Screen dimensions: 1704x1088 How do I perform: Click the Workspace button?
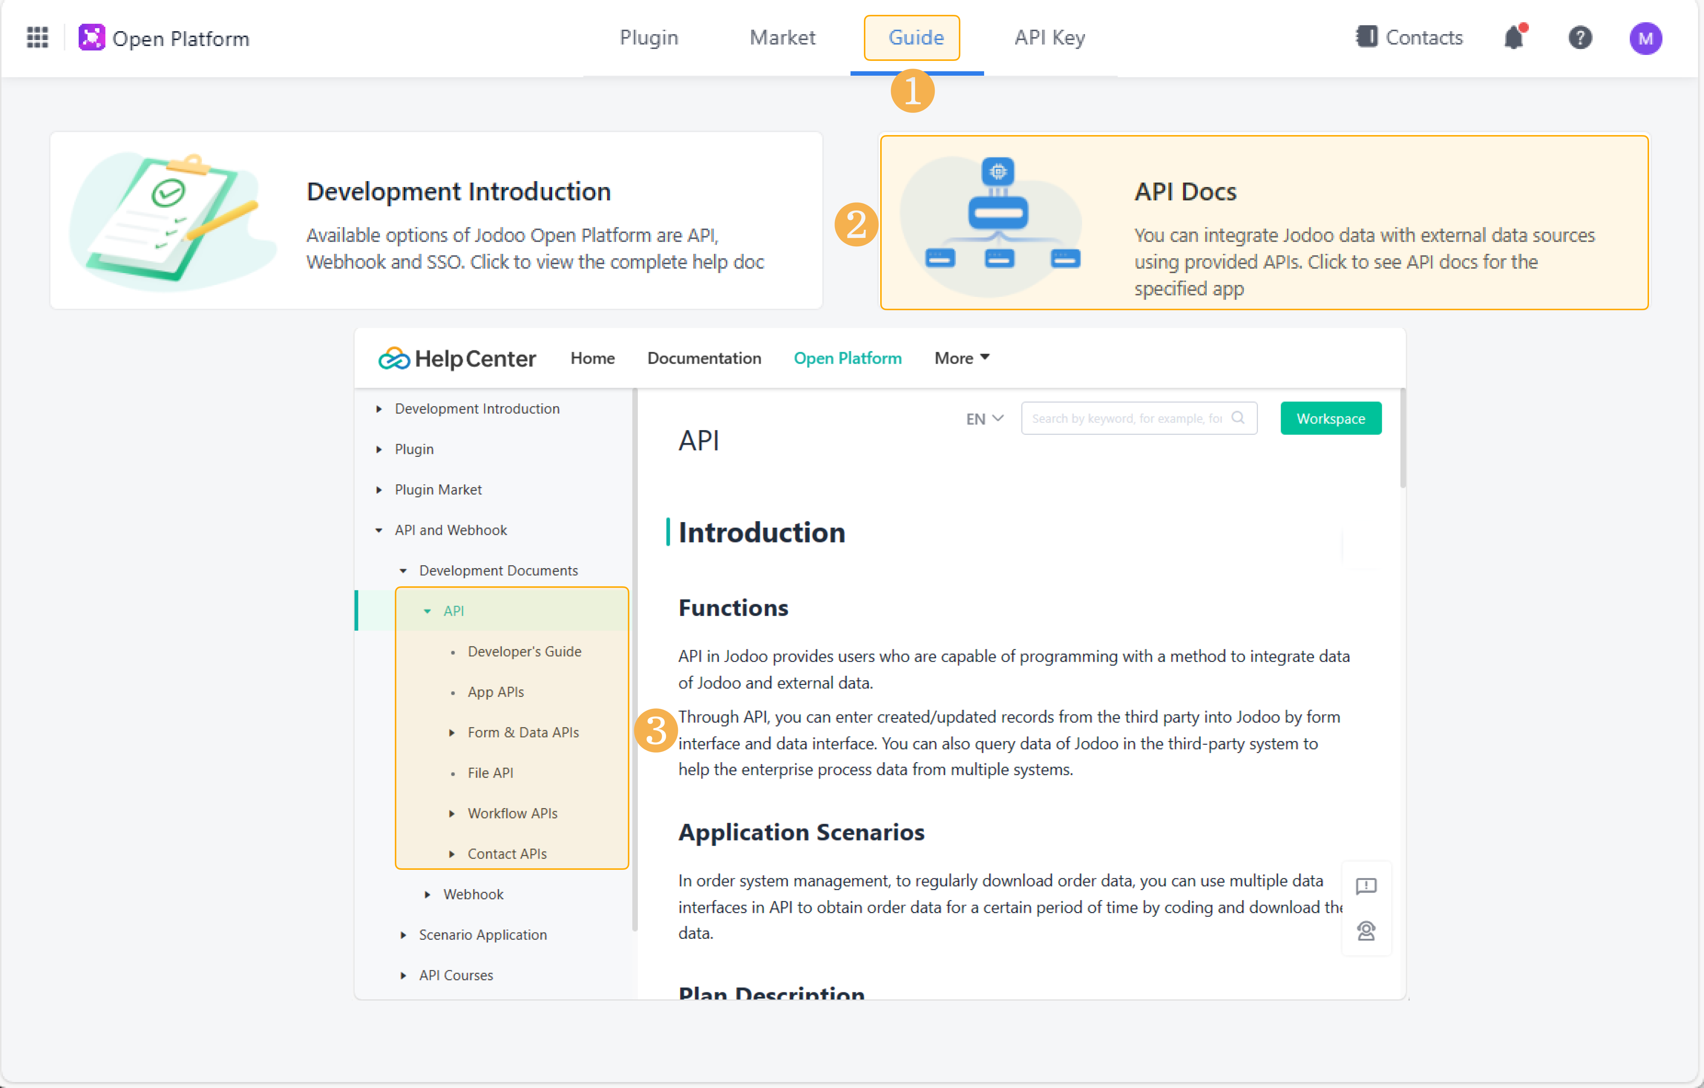(1330, 418)
